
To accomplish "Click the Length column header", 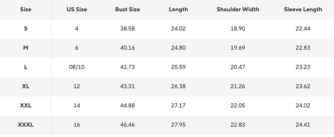I will point(178,9).
